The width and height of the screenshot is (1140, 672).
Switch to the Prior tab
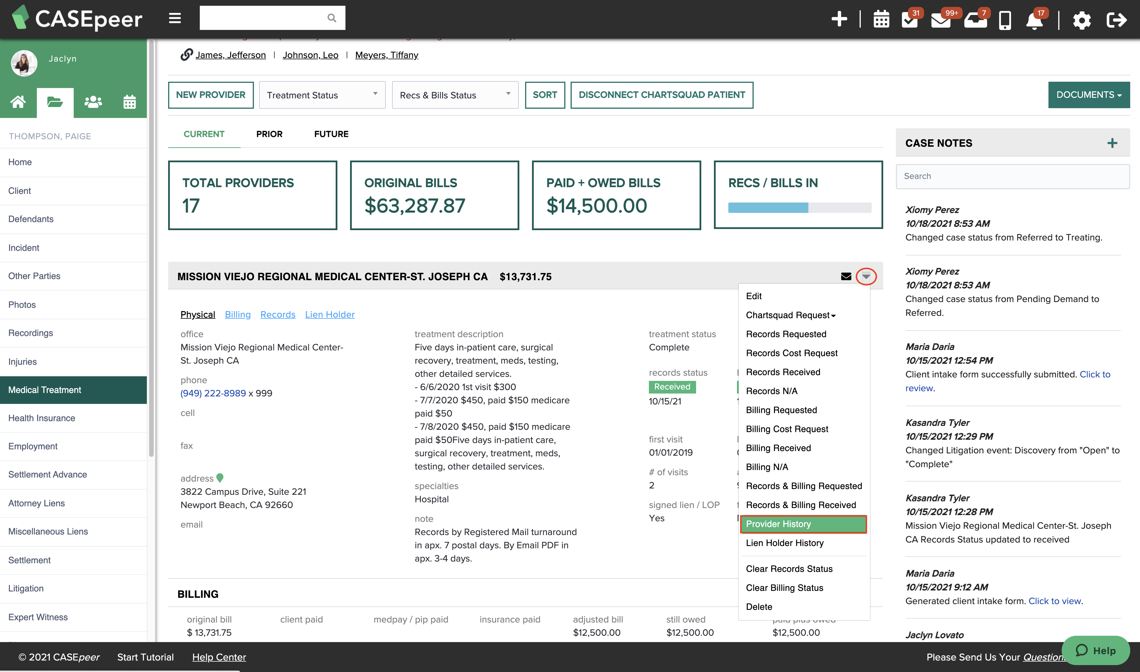(269, 134)
